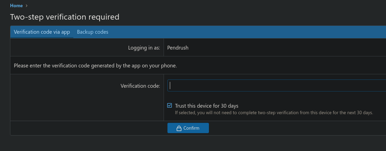386x151 pixels.
Task: Click the "Two-step verification required" heading
Action: pyautogui.click(x=65, y=17)
